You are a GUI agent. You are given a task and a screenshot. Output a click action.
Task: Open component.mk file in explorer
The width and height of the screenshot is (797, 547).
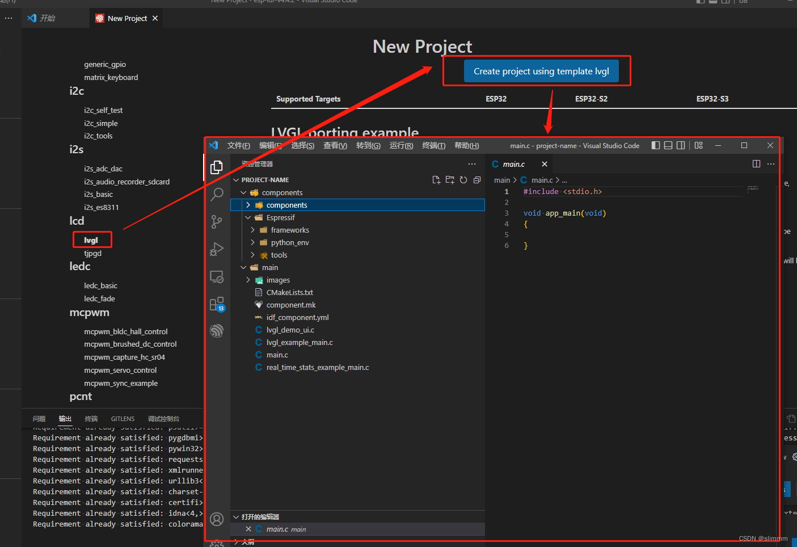291,305
